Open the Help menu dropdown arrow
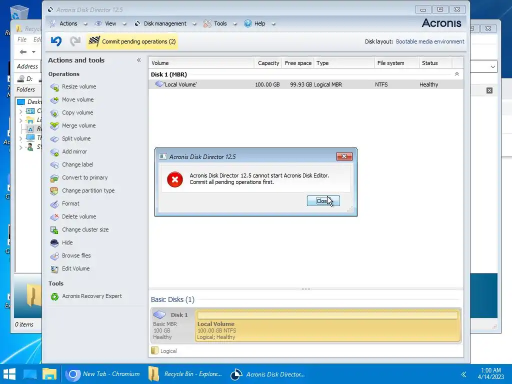Image resolution: width=512 pixels, height=384 pixels. 273,24
